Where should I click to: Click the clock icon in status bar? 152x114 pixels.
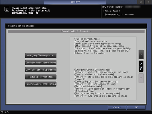(2, 112)
